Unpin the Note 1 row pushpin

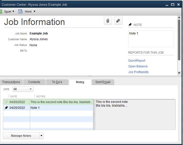click(6, 108)
